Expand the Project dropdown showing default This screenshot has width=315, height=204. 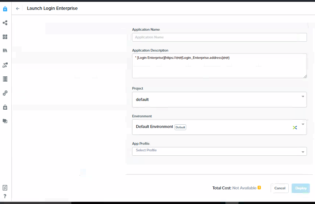[x=220, y=99]
